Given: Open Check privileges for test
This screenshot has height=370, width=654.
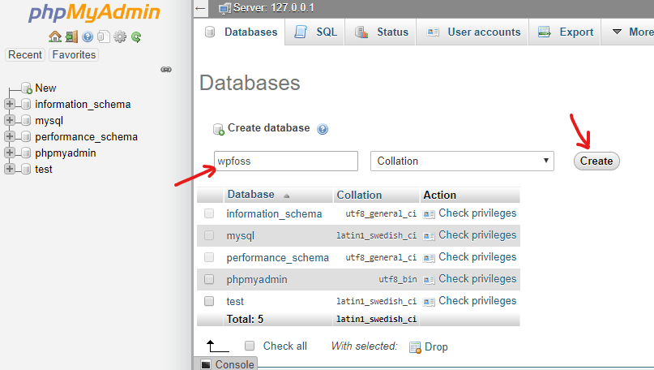Looking at the screenshot, I should pyautogui.click(x=477, y=301).
